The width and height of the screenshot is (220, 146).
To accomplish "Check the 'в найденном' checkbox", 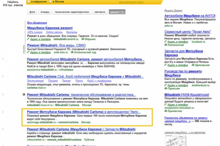I will pyautogui.click(x=29, y=2).
